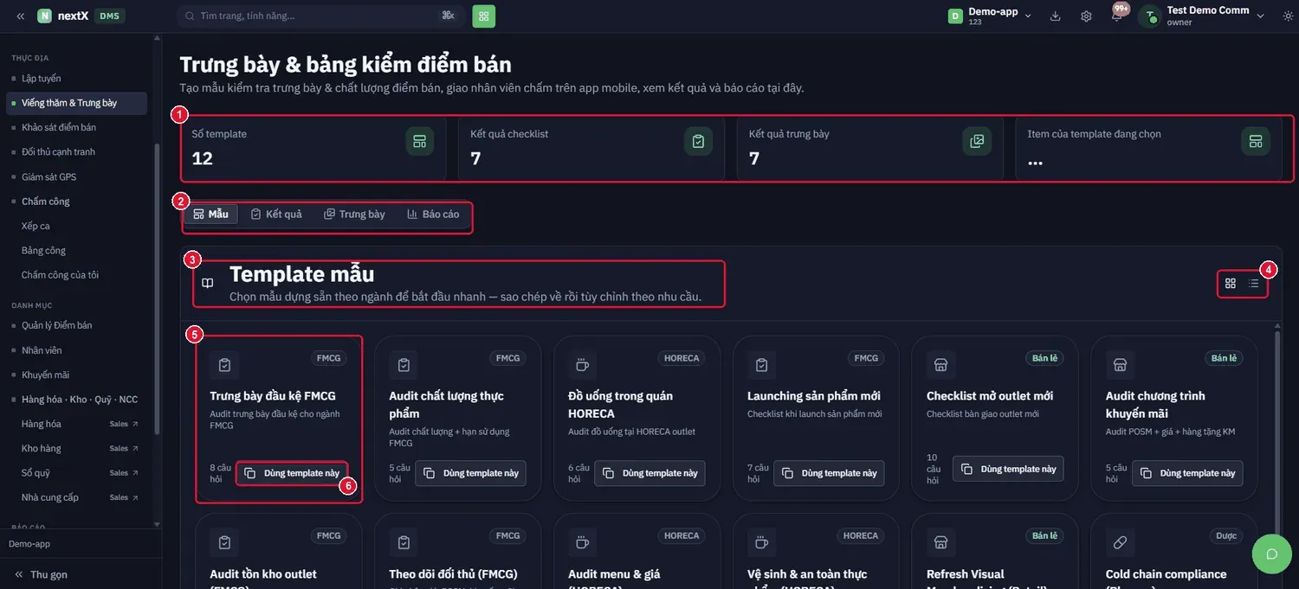Viewport: 1299px width, 589px height.
Task: Toggle the light/dark theme sun icon
Action: [x=1287, y=16]
